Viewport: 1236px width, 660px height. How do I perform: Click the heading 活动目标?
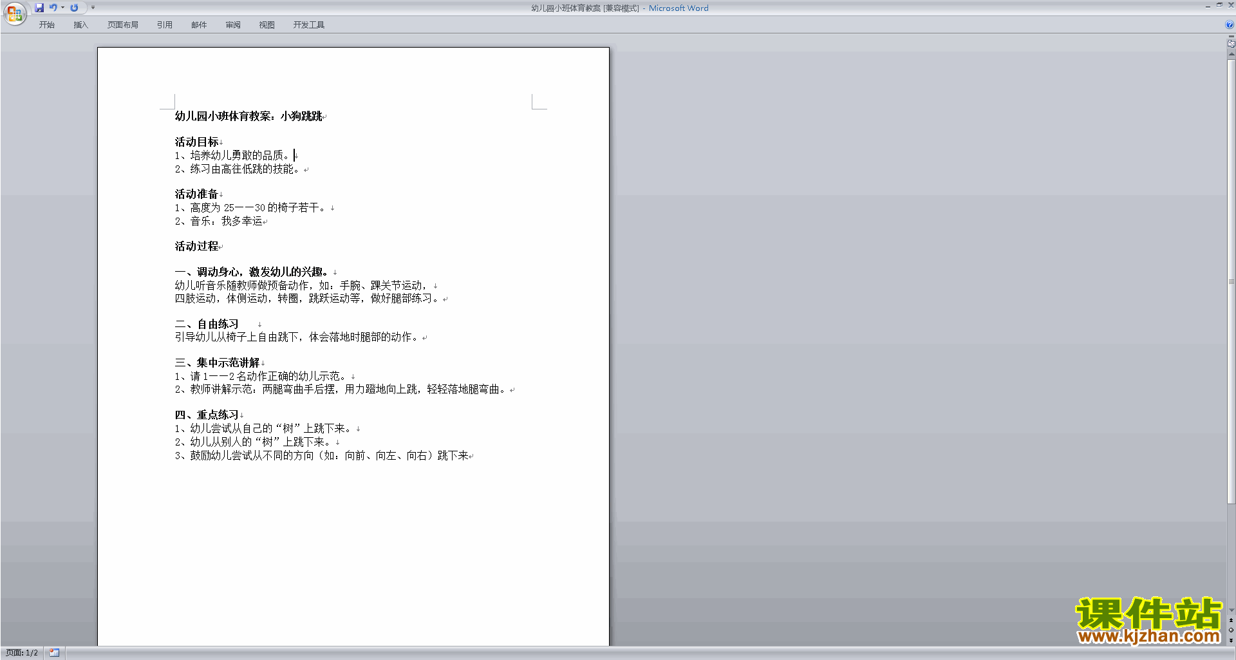196,142
